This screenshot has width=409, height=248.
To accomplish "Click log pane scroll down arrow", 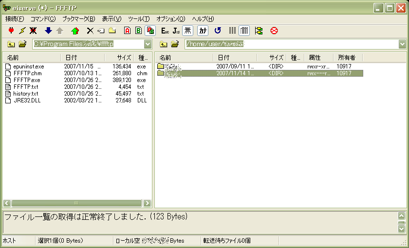I will 401,229.
